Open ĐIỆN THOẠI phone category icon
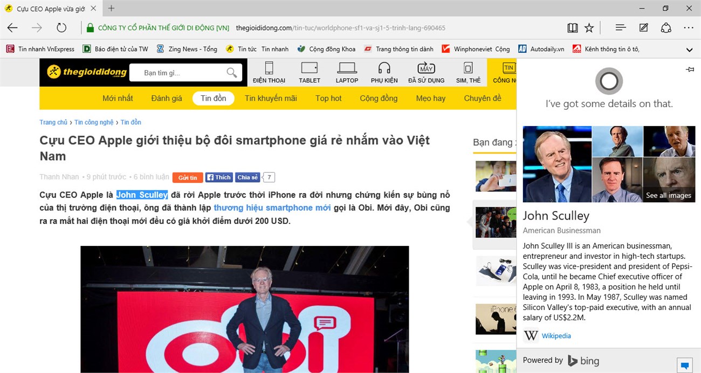Image resolution: width=701 pixels, height=373 pixels. coord(269,72)
